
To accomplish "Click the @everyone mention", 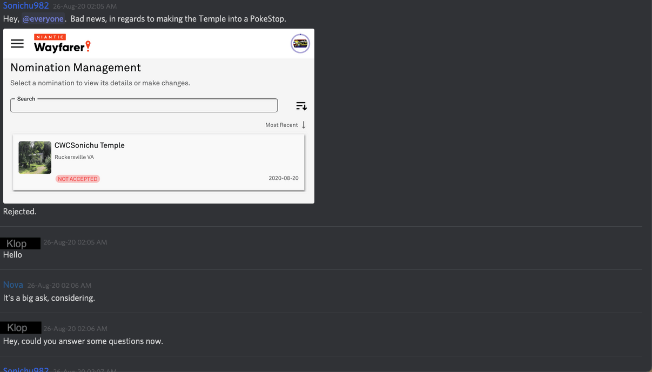I will tap(43, 19).
